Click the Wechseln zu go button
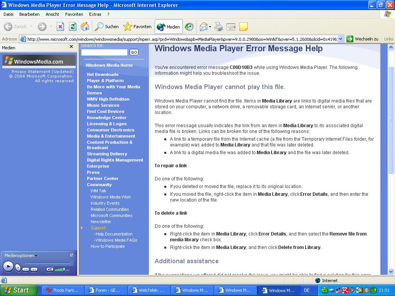The width and height of the screenshot is (395, 296). pos(363,39)
